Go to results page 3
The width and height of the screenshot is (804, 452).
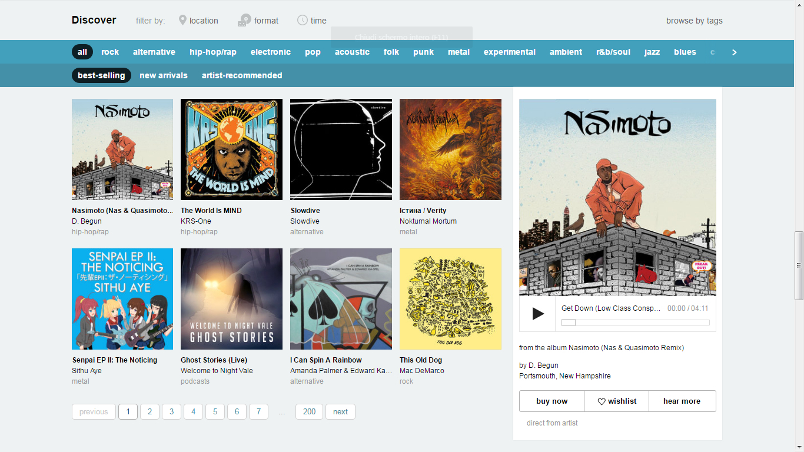[171, 411]
